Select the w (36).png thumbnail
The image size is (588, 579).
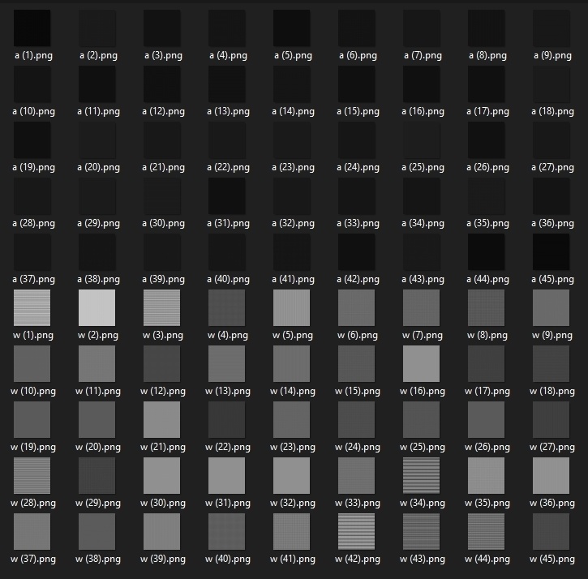[x=551, y=475]
